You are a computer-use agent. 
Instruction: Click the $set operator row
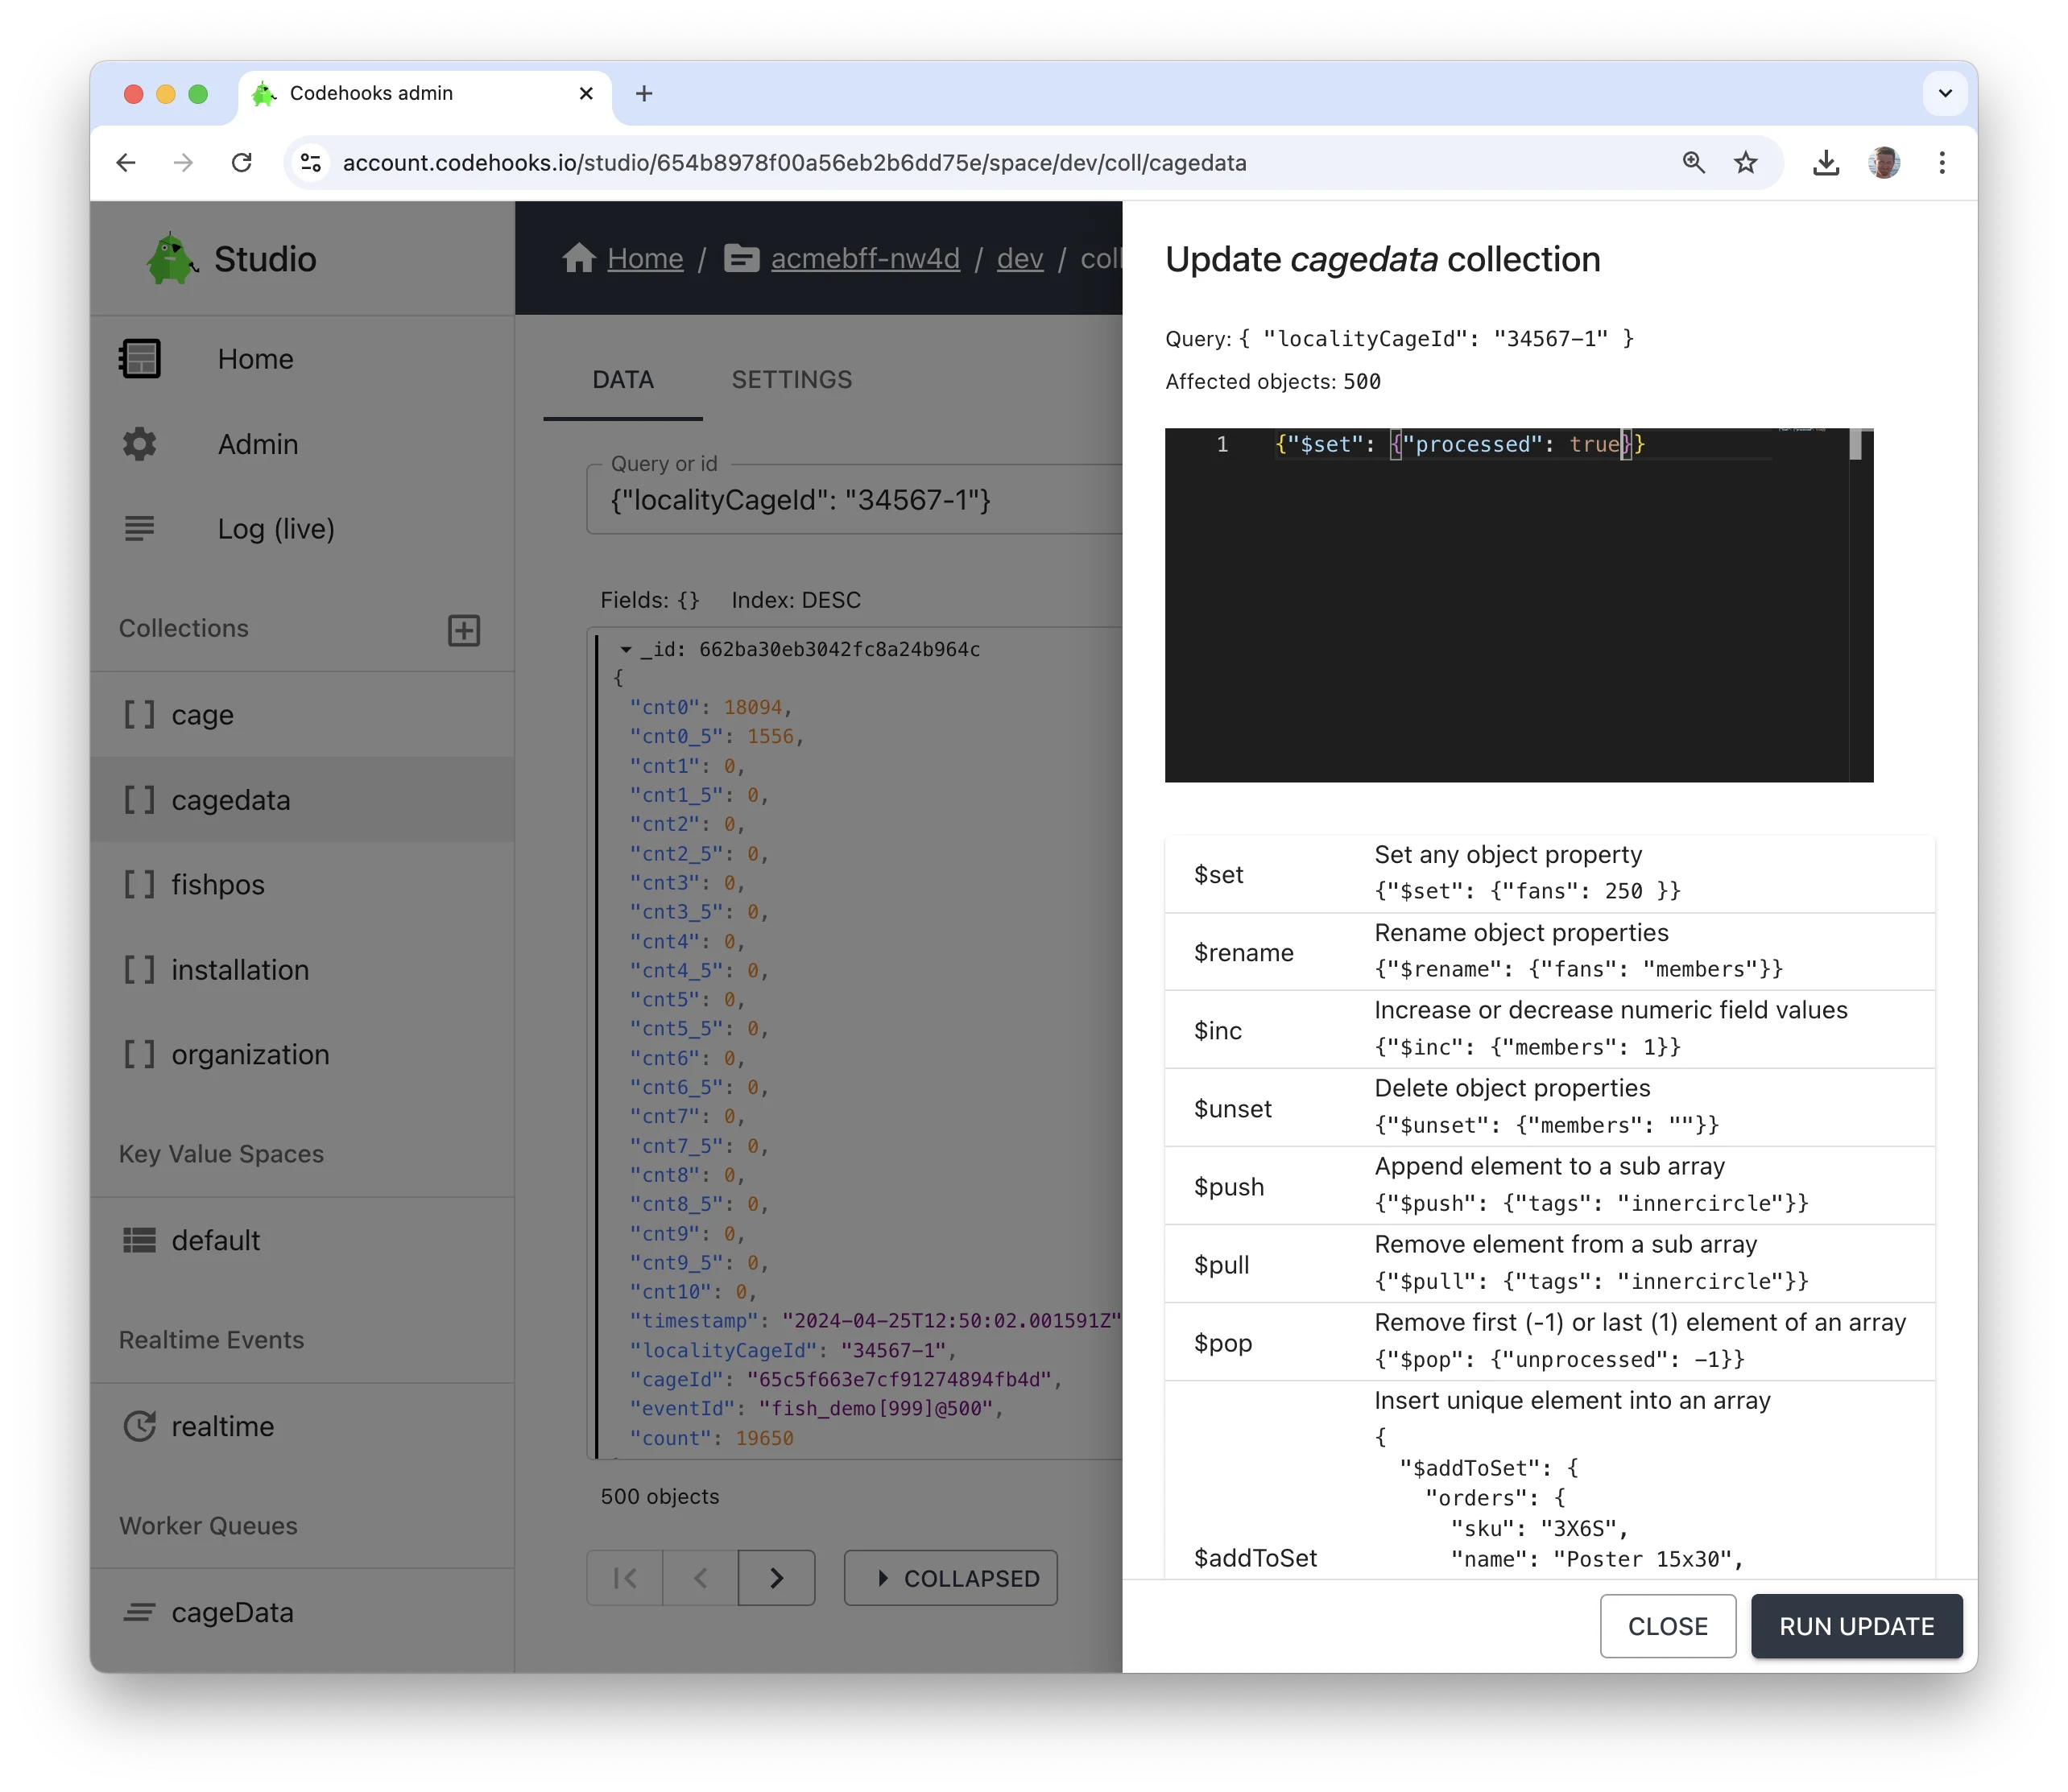[1549, 874]
